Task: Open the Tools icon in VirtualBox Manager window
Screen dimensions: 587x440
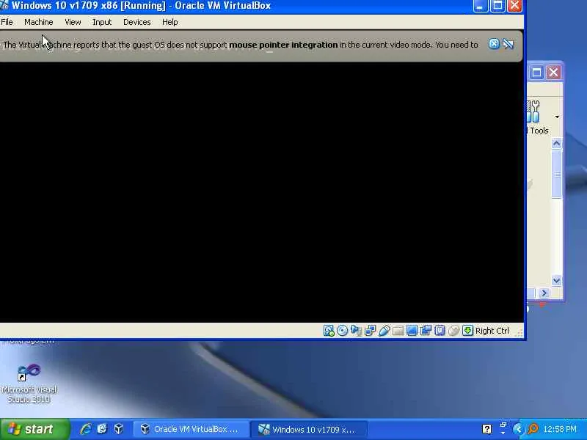Action: 536,117
